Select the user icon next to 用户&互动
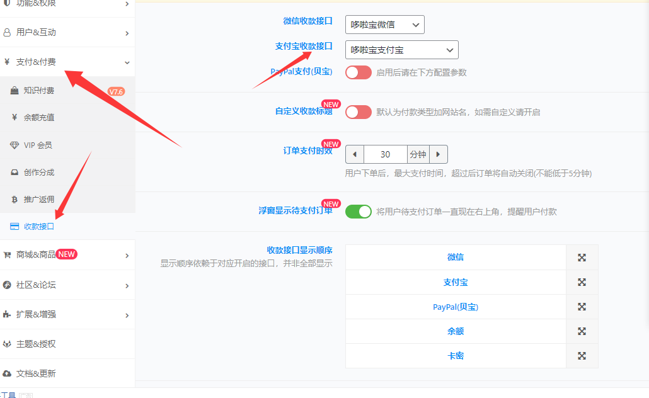The width and height of the screenshot is (649, 398). 8,32
